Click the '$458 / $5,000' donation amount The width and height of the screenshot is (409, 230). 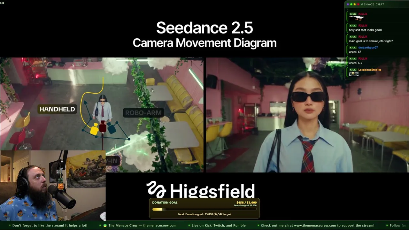tap(246, 203)
